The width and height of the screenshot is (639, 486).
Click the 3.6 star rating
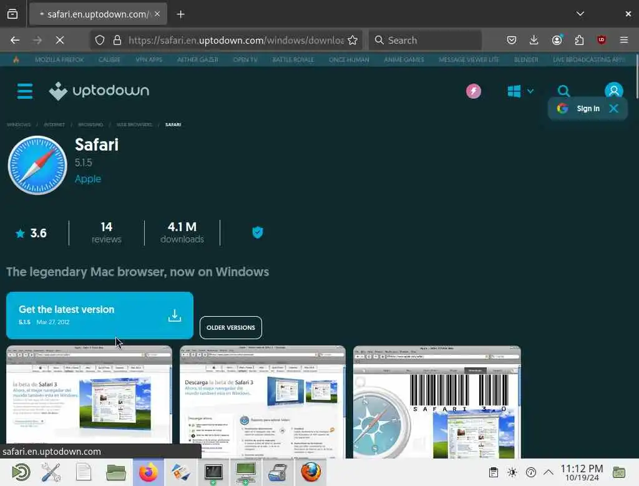point(31,233)
